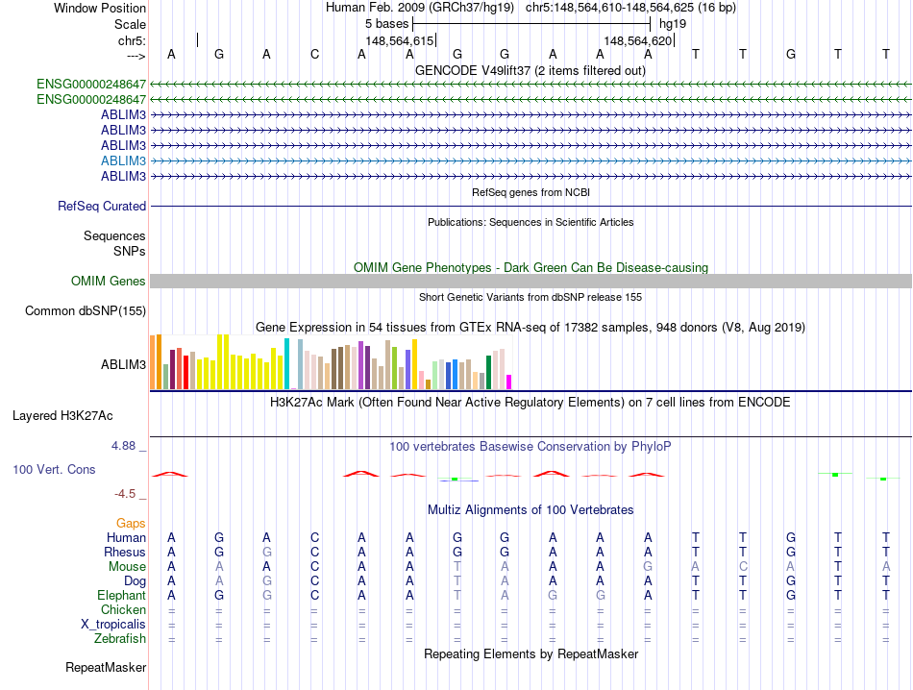Image resolution: width=913 pixels, height=690 pixels.
Task: Click the OMIM Genes track label
Action: coord(108,282)
